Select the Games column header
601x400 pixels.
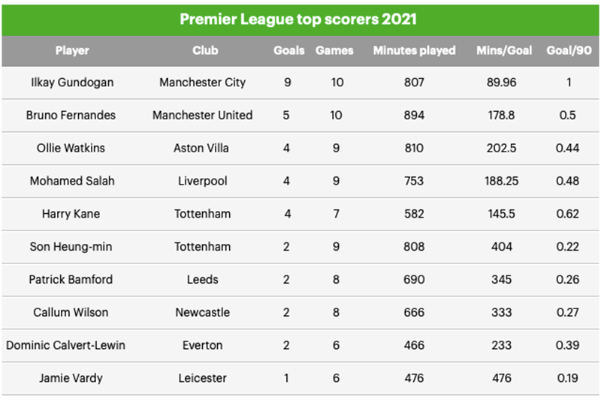coord(334,50)
